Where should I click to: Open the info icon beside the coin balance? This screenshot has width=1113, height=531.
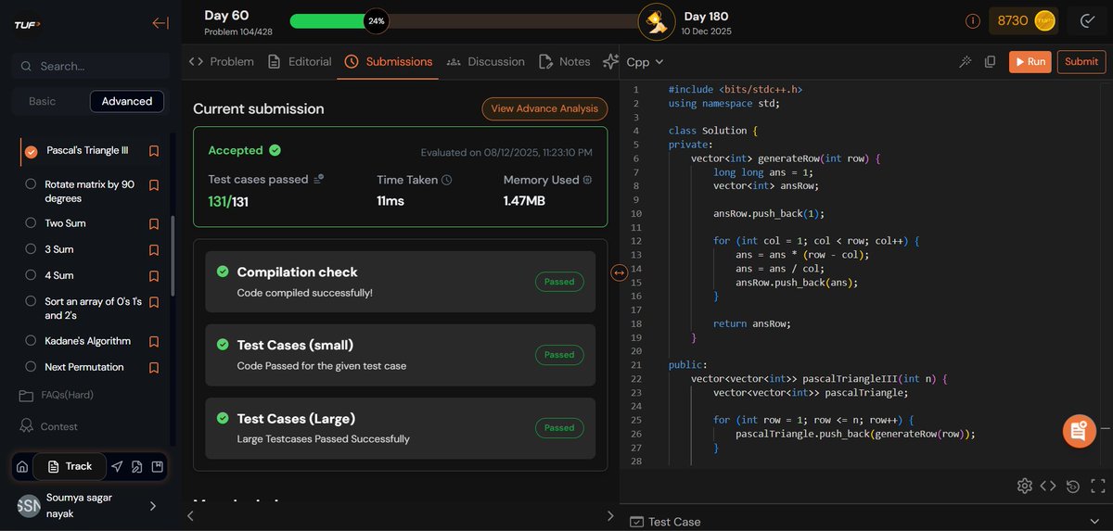click(x=972, y=20)
